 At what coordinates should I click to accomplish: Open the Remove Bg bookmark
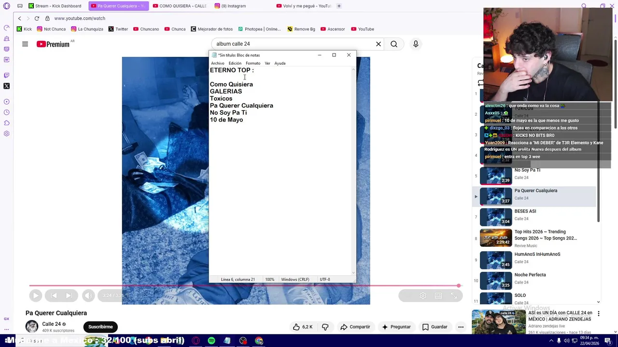pos(301,29)
